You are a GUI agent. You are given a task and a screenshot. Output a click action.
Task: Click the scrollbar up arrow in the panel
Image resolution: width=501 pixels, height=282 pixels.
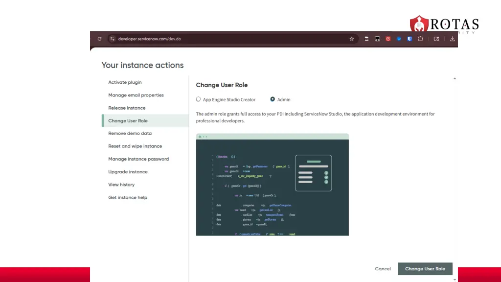(x=455, y=78)
